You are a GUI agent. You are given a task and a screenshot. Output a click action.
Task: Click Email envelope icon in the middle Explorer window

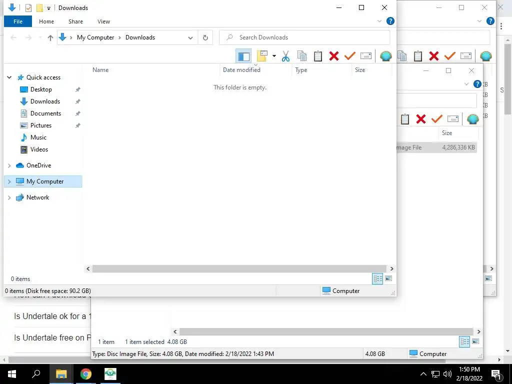tap(465, 56)
